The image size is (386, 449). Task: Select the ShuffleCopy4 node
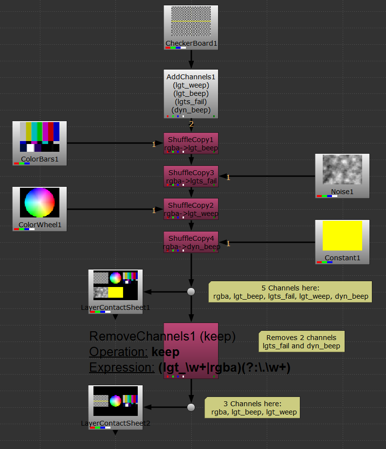click(x=191, y=242)
